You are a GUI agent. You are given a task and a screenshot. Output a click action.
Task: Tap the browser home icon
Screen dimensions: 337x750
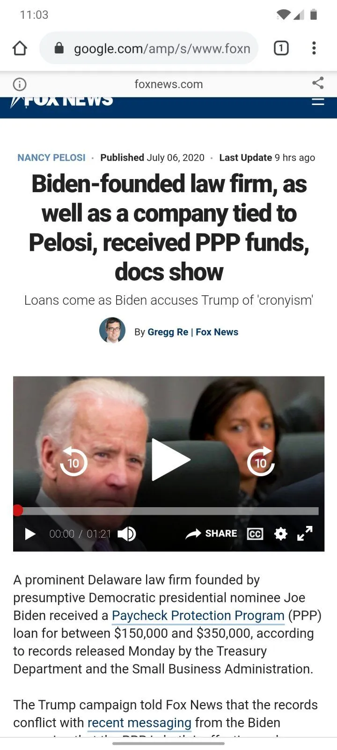[x=20, y=48]
